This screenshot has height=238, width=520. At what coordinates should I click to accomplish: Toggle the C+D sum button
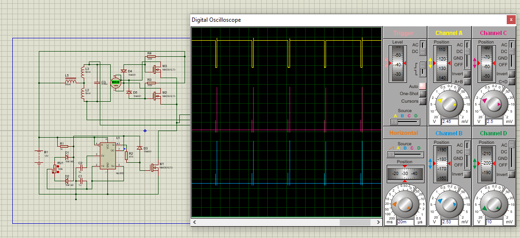[x=511, y=81]
